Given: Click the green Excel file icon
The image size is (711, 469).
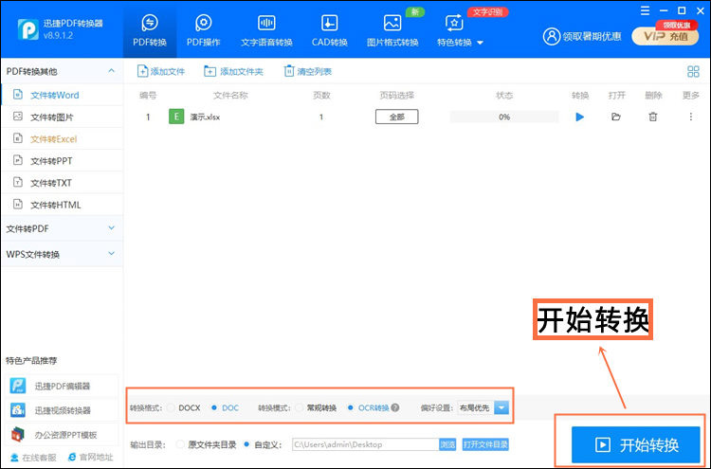Looking at the screenshot, I should [x=176, y=117].
